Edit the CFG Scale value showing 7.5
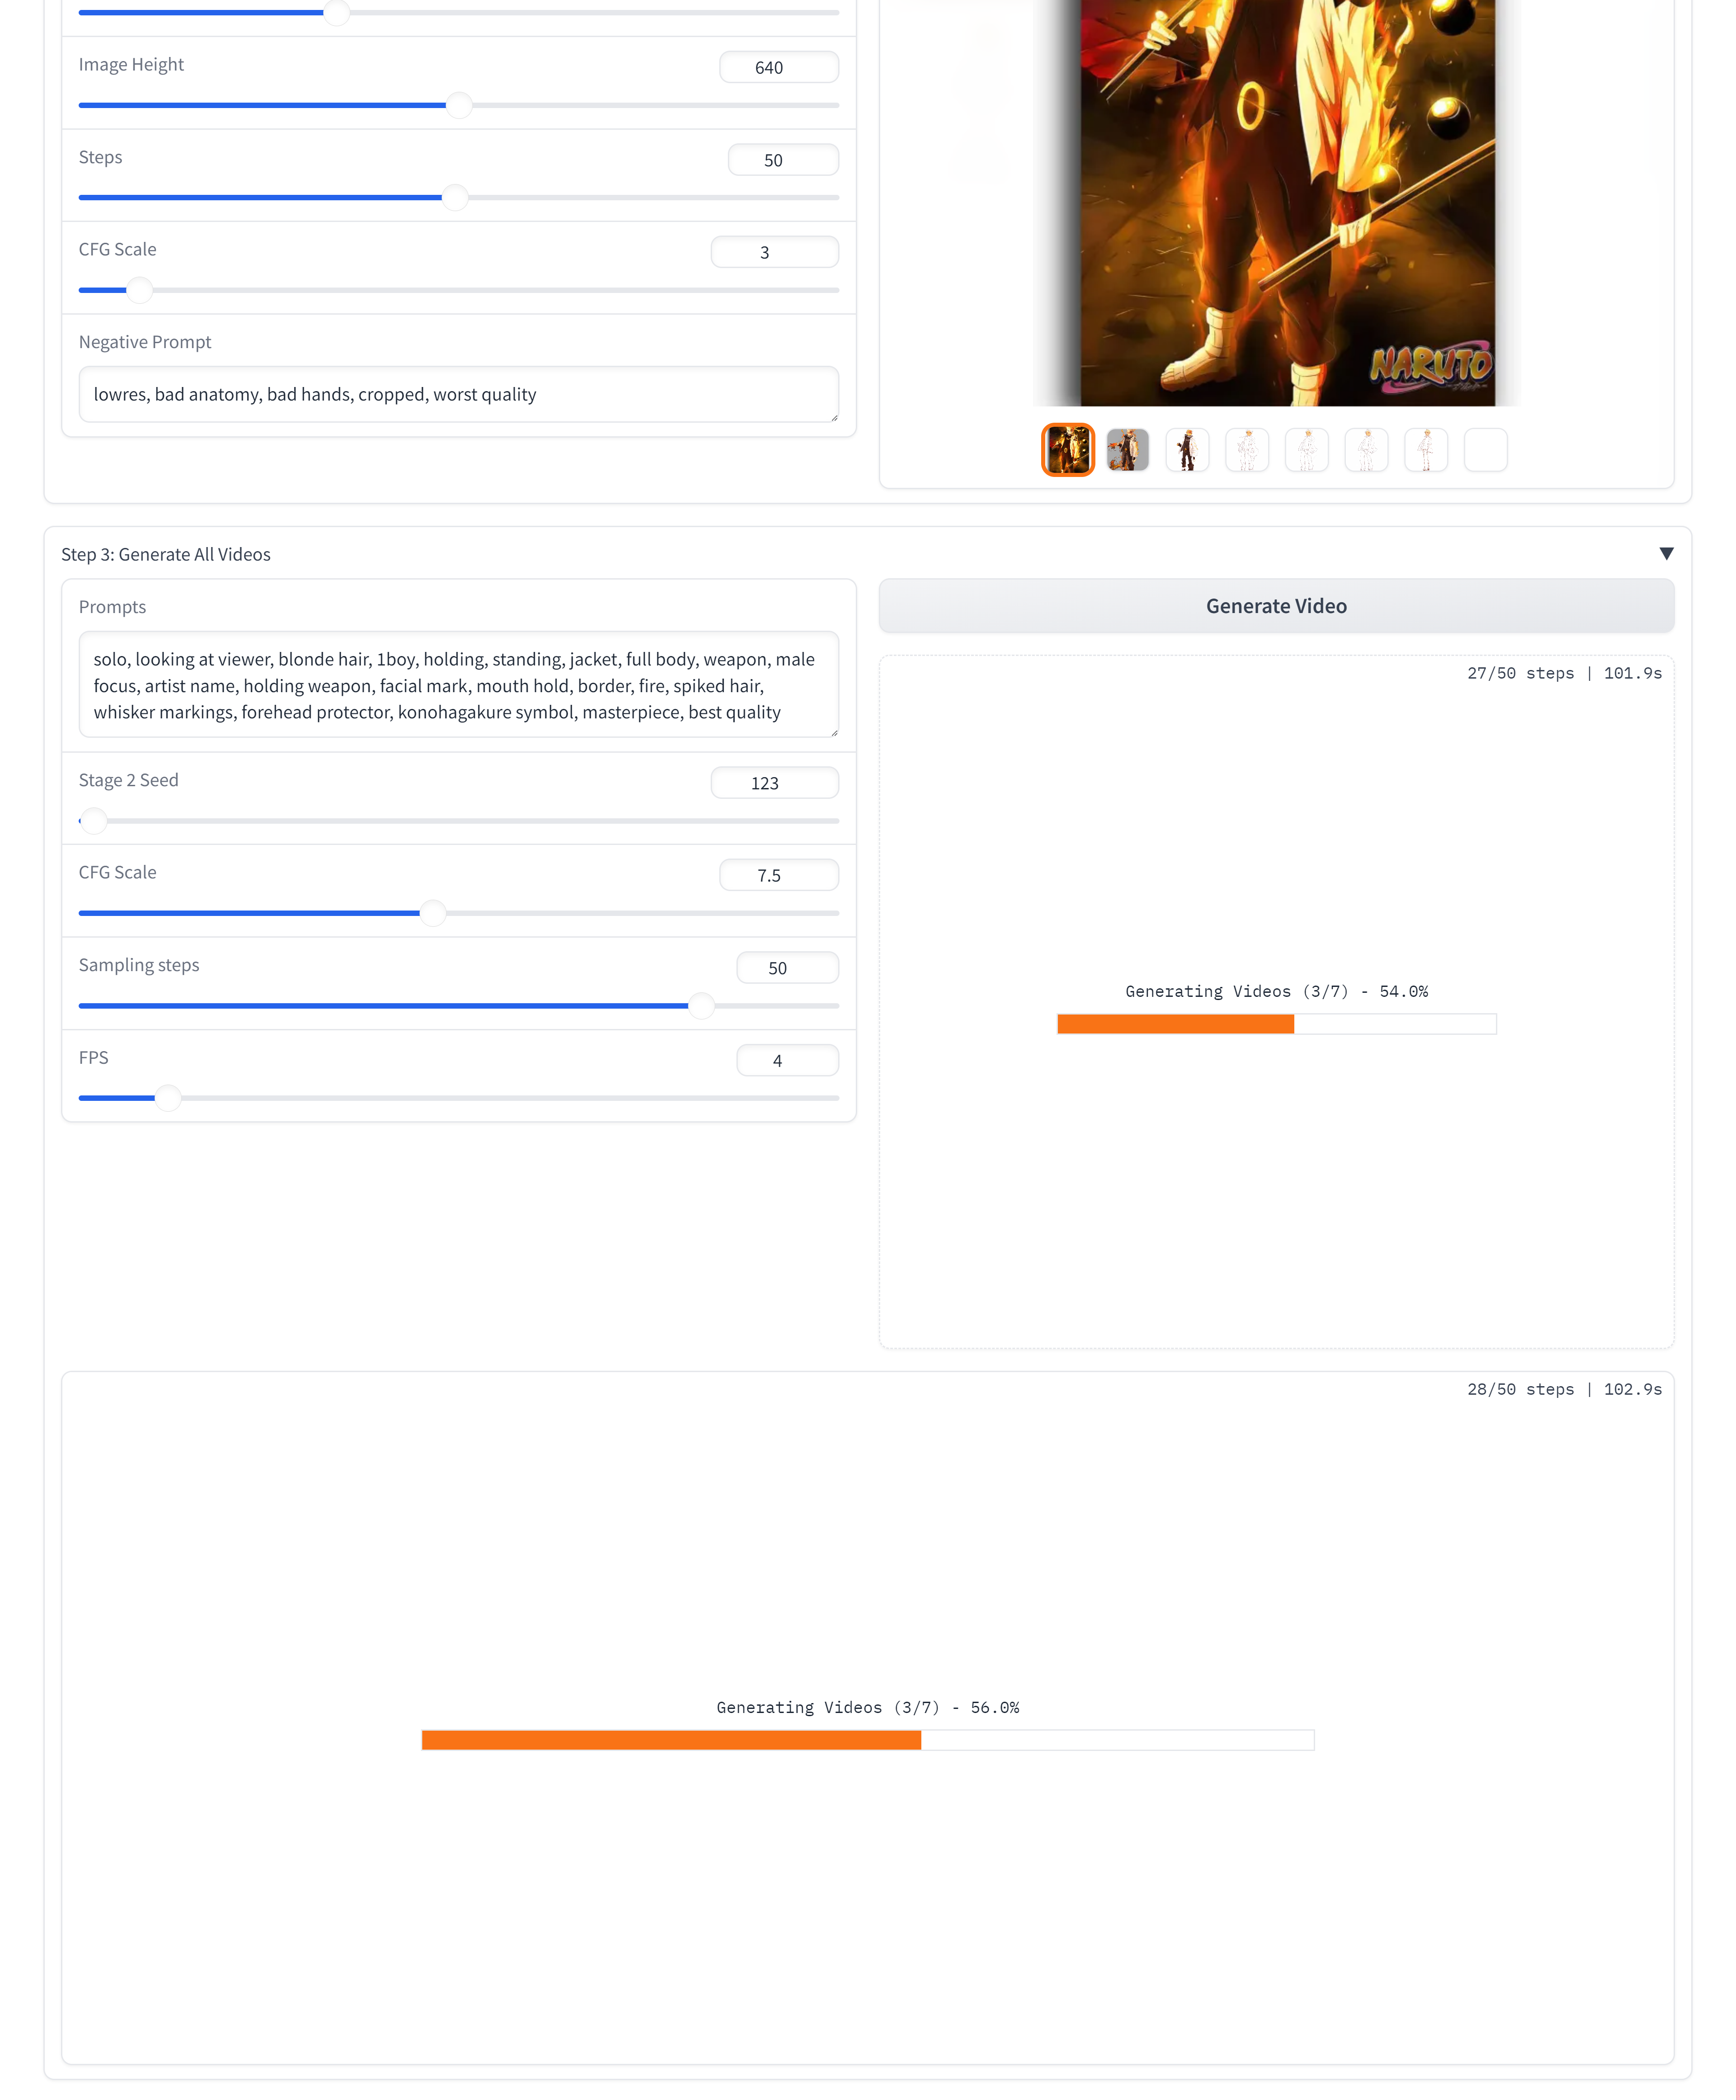 (x=778, y=874)
